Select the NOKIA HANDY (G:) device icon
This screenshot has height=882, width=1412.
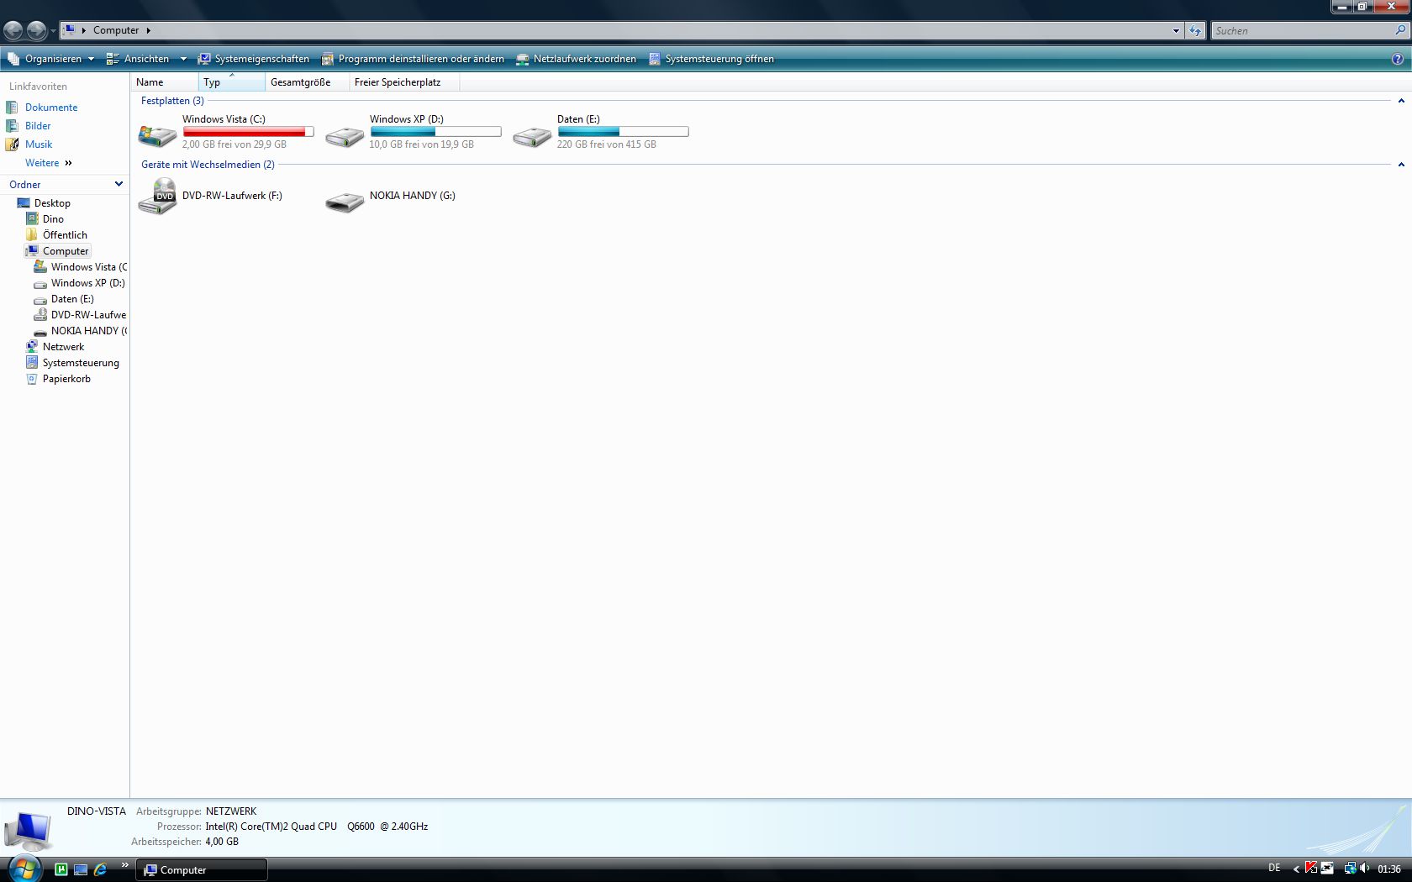point(345,202)
